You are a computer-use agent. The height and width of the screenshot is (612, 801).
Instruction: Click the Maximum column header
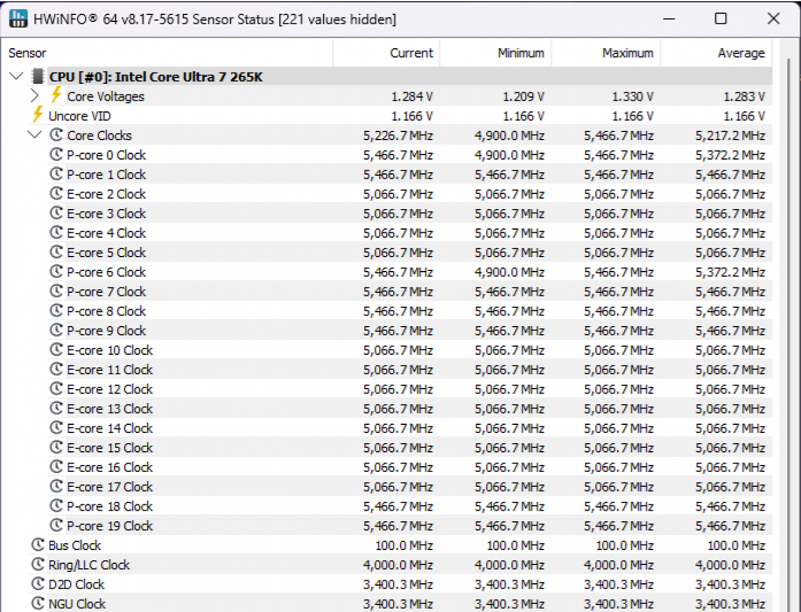pyautogui.click(x=606, y=53)
